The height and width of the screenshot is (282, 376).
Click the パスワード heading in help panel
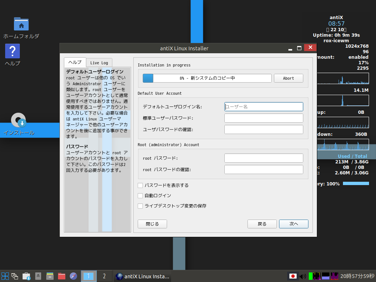click(x=77, y=147)
